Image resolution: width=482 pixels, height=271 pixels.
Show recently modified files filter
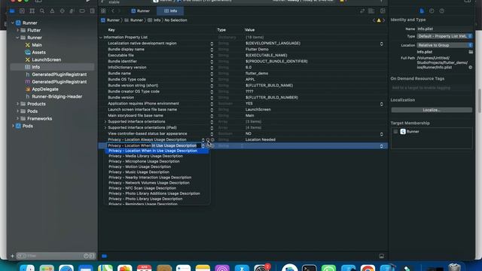86,256
